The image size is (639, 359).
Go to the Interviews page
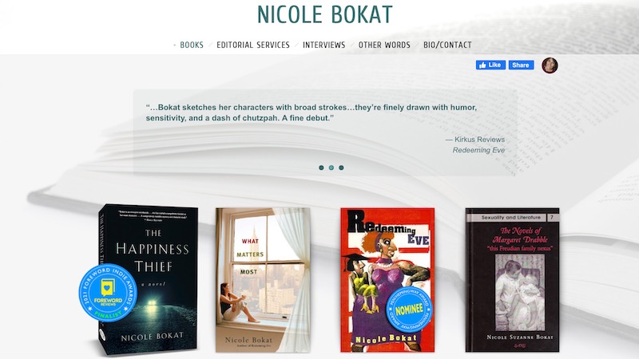(x=324, y=45)
